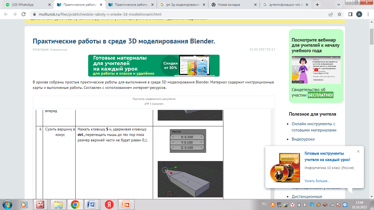Click the БЕСПЛАТНО! certificate badge
Viewport: 374px width, 210px height.
321,95
